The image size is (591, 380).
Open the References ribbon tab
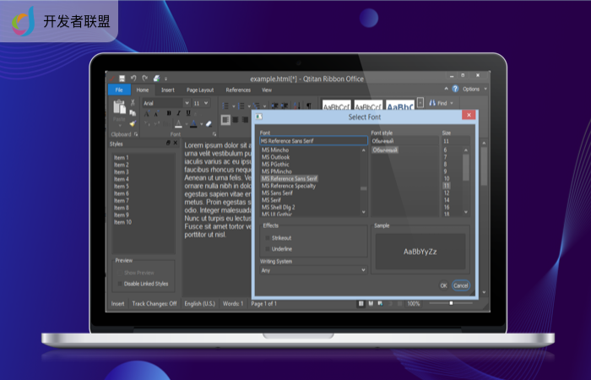(238, 90)
